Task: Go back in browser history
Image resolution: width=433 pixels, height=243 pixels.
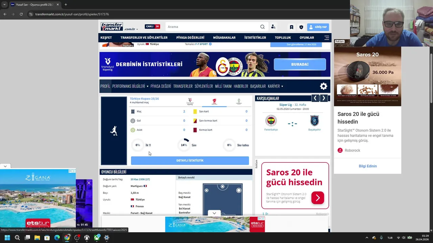Action: coord(5,14)
